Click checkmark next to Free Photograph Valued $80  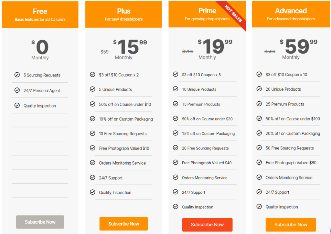coord(259,162)
